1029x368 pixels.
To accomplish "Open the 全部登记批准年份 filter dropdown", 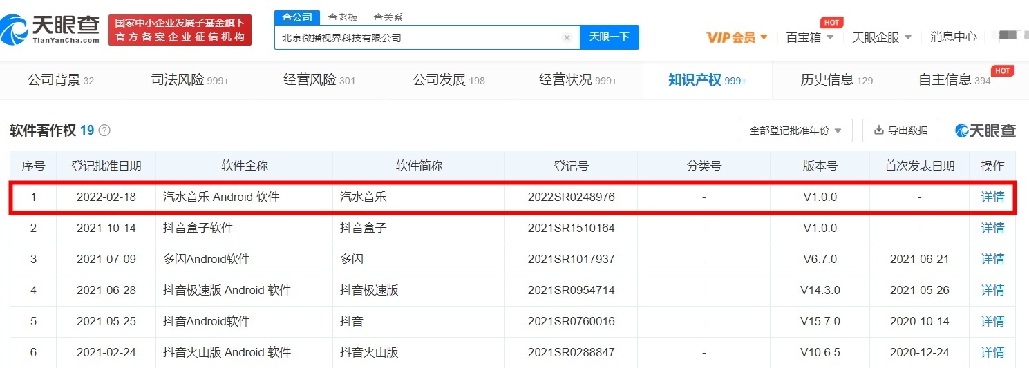I will 795,130.
